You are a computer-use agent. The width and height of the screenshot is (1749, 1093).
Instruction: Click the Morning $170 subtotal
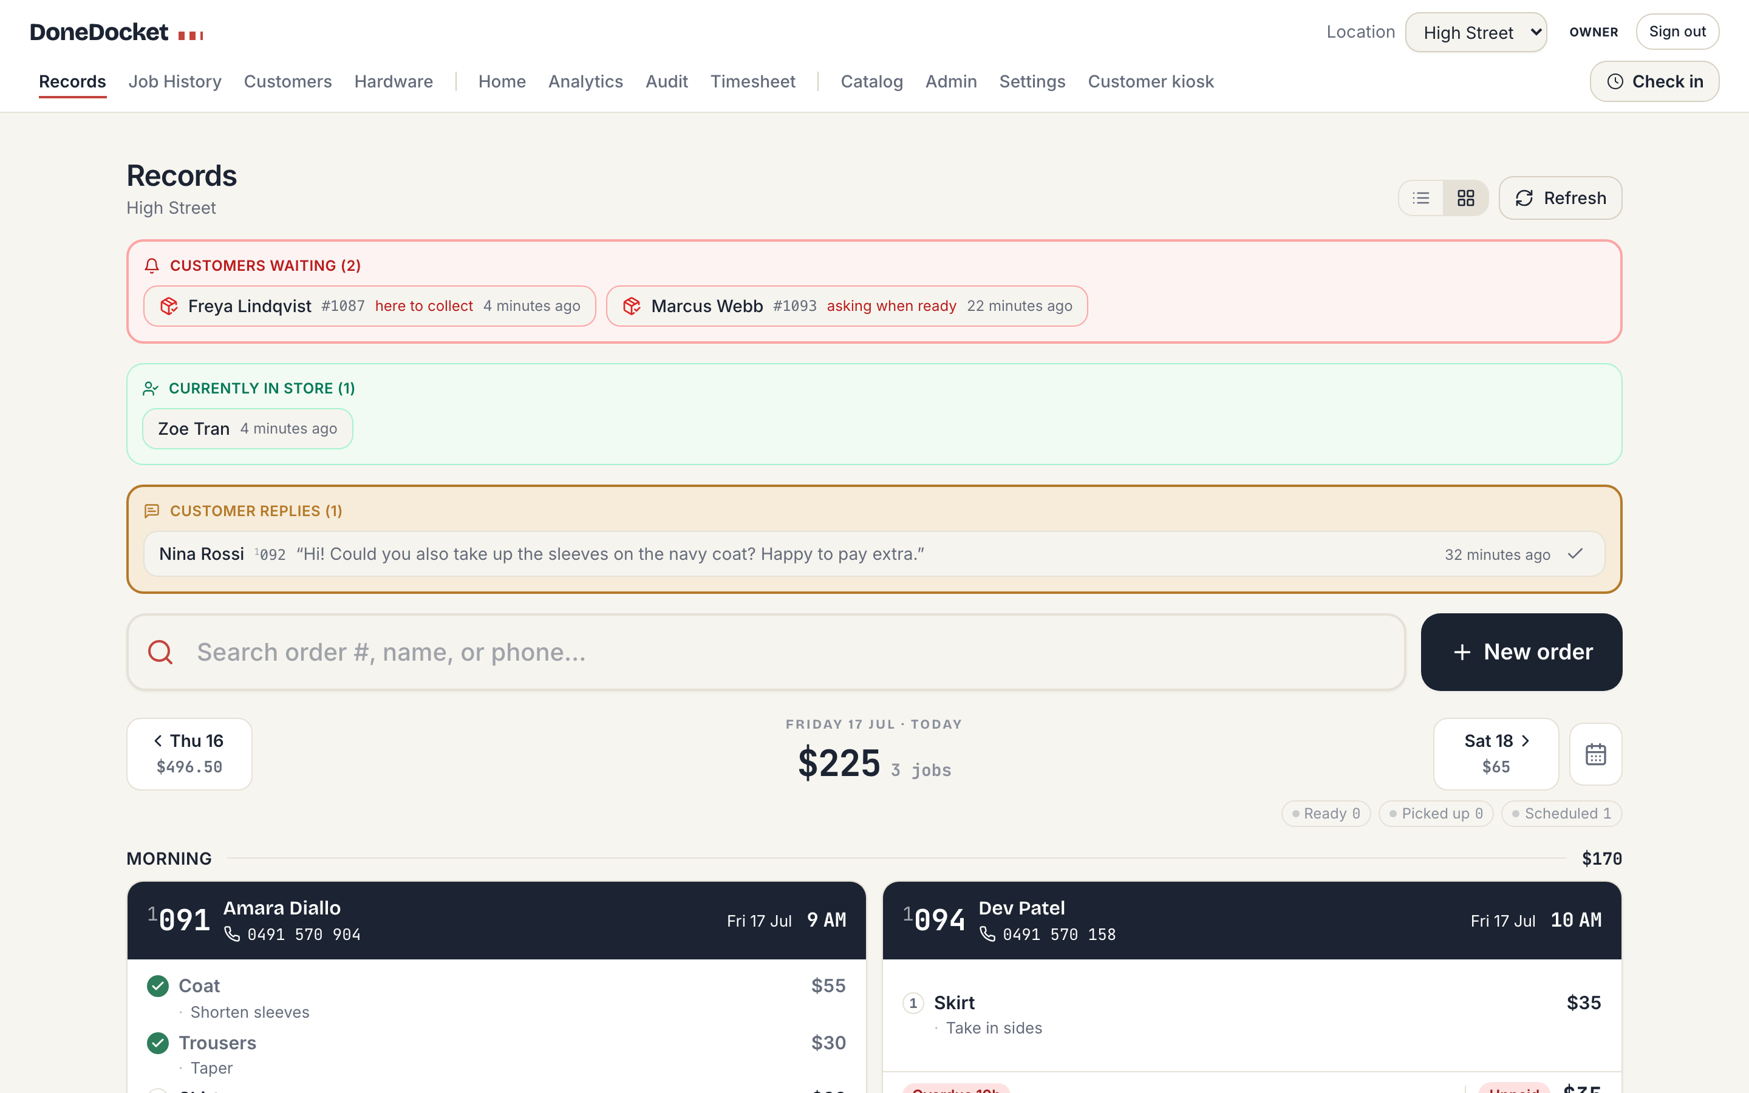(x=1601, y=859)
